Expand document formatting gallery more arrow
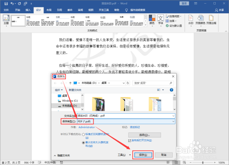229x165 pixels. click(x=146, y=25)
